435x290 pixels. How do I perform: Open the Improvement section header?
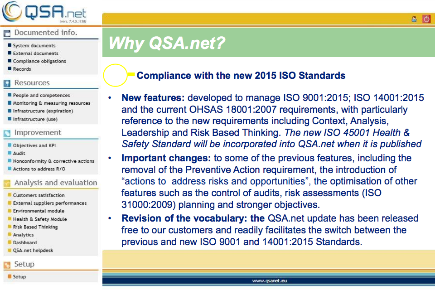pos(38,132)
